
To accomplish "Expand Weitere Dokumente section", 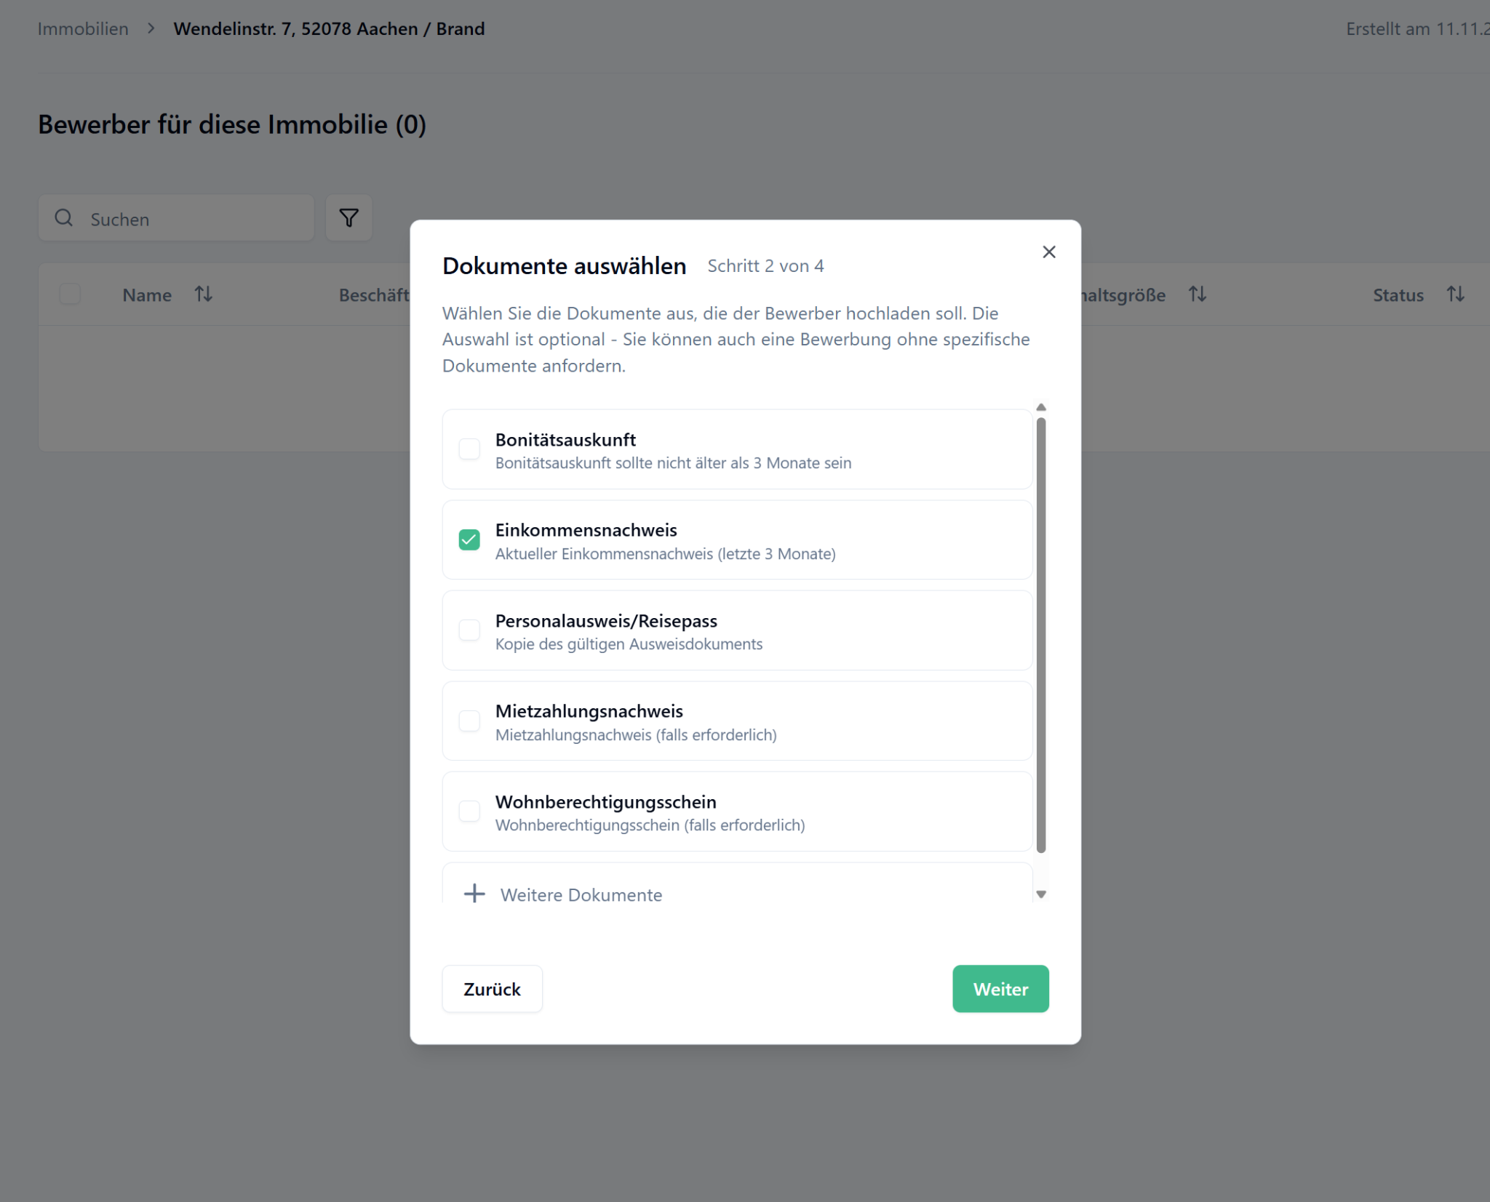I will tap(581, 894).
